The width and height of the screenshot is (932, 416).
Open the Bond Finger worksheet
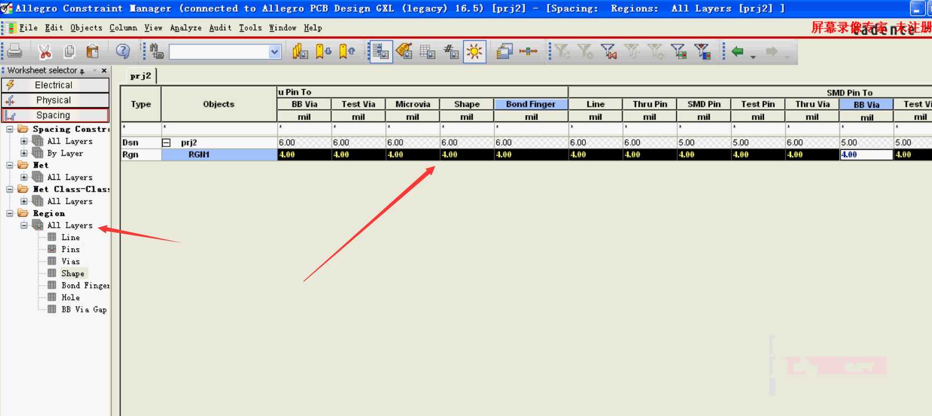tap(85, 286)
